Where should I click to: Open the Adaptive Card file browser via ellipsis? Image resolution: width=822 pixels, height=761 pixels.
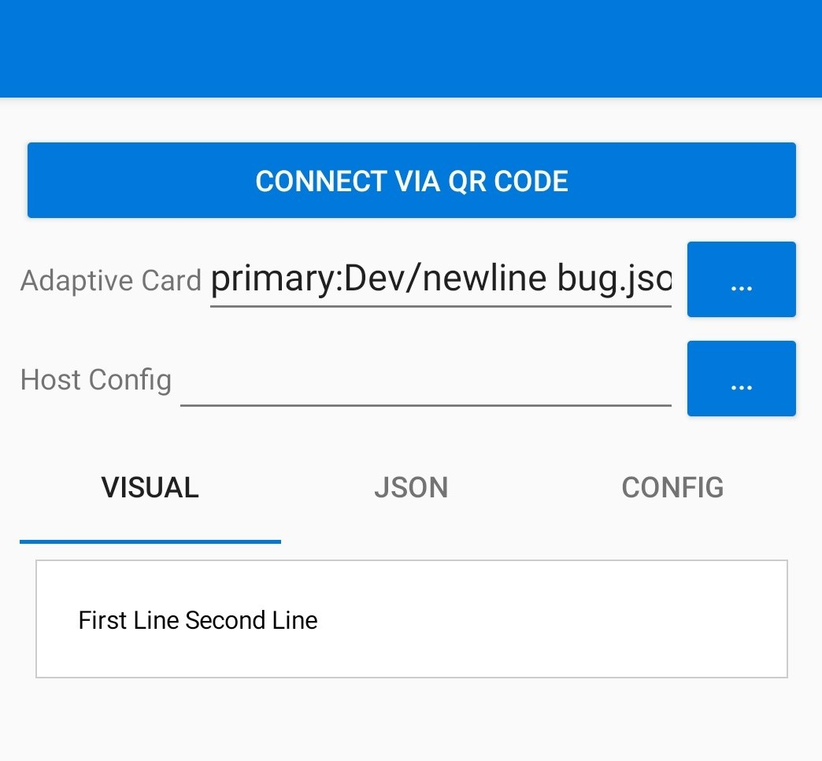(x=740, y=279)
